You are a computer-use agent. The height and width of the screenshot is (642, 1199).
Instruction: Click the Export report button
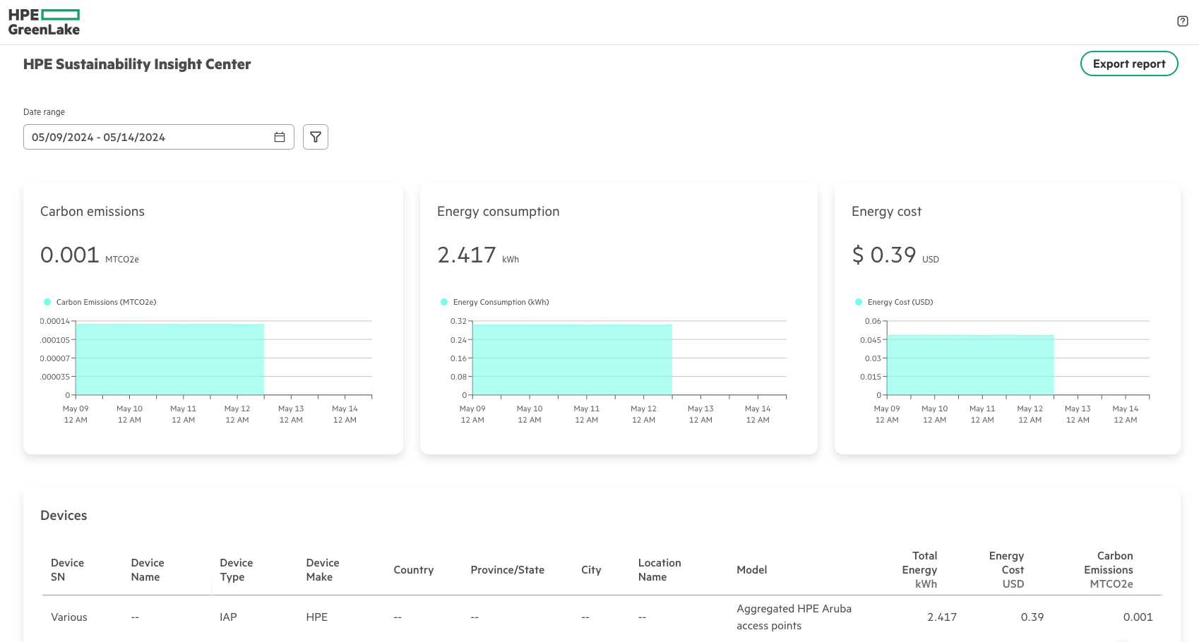pos(1129,63)
